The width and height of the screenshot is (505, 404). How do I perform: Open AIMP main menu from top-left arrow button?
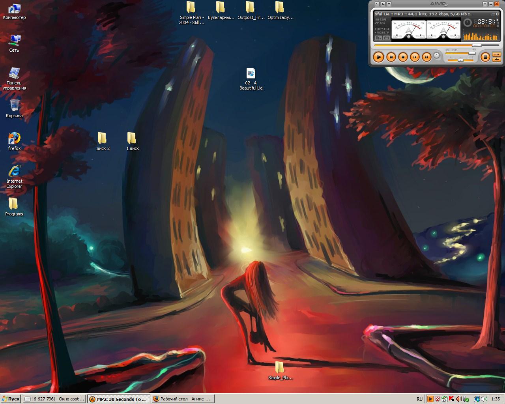[x=377, y=4]
